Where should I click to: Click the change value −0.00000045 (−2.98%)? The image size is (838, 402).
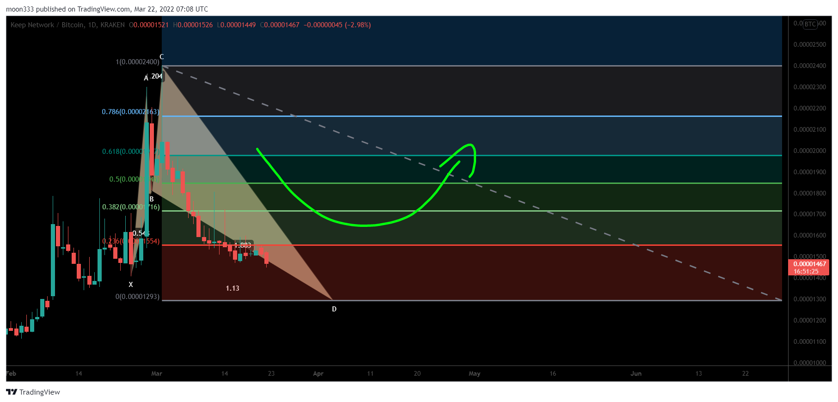pos(337,25)
